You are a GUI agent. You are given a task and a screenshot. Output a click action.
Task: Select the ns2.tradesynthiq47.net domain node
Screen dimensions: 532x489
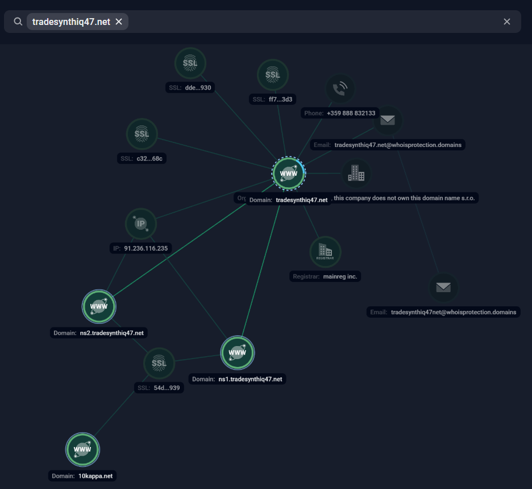click(99, 306)
